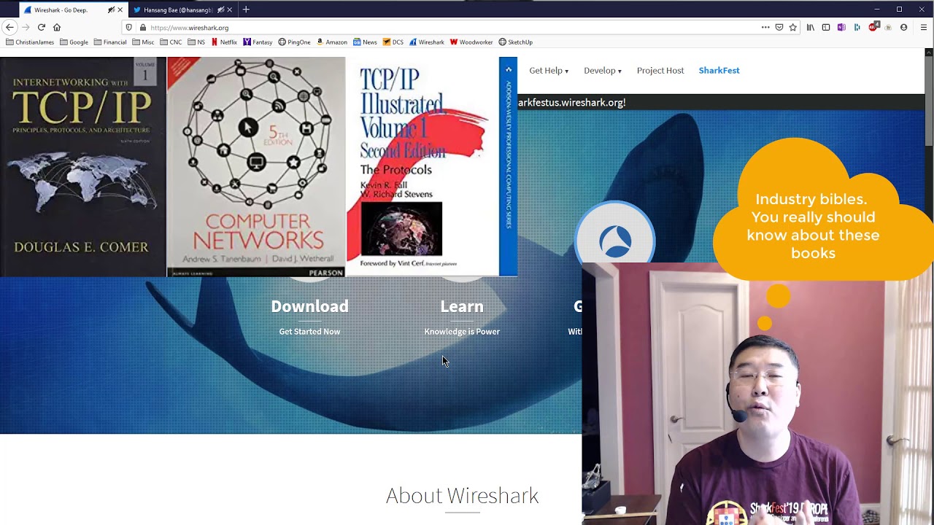Open the NS bookmark folder

point(196,42)
